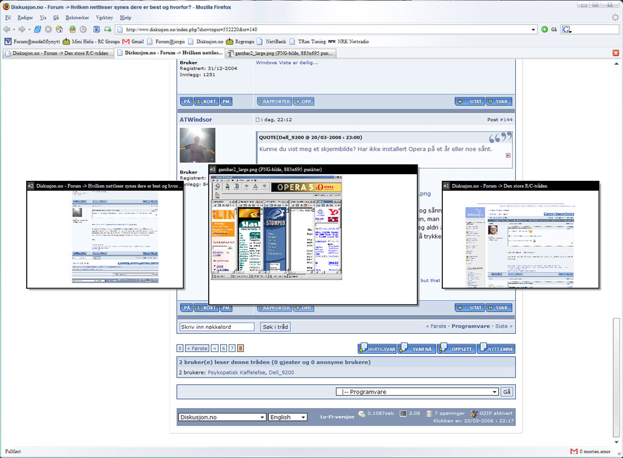
Task: Open the History clock icon
Action: [83, 29]
